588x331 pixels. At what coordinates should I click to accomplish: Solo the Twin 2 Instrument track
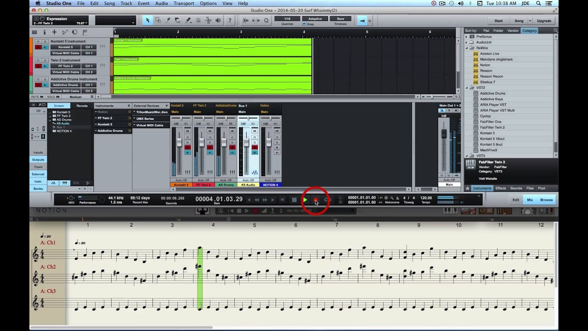click(x=45, y=60)
